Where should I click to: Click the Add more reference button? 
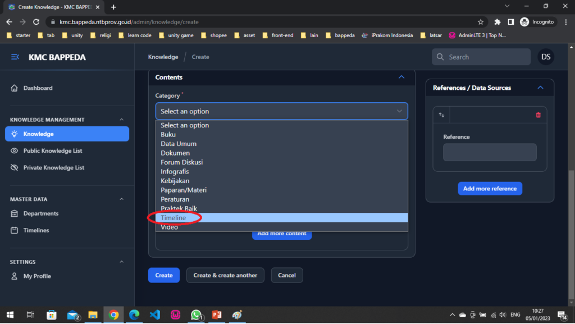490,189
